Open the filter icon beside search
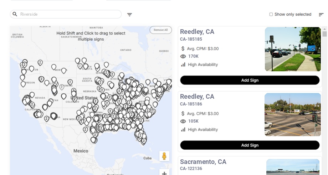Image resolution: width=328 pixels, height=175 pixels. 129,15
